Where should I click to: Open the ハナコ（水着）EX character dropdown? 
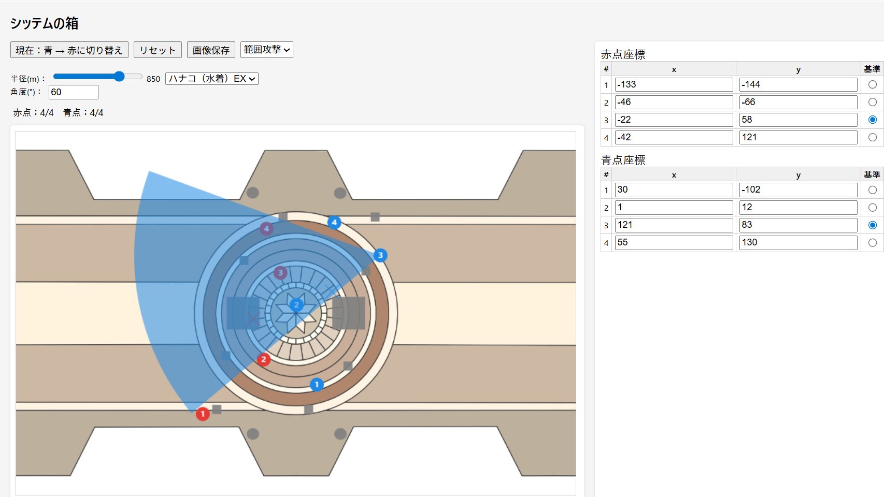211,79
